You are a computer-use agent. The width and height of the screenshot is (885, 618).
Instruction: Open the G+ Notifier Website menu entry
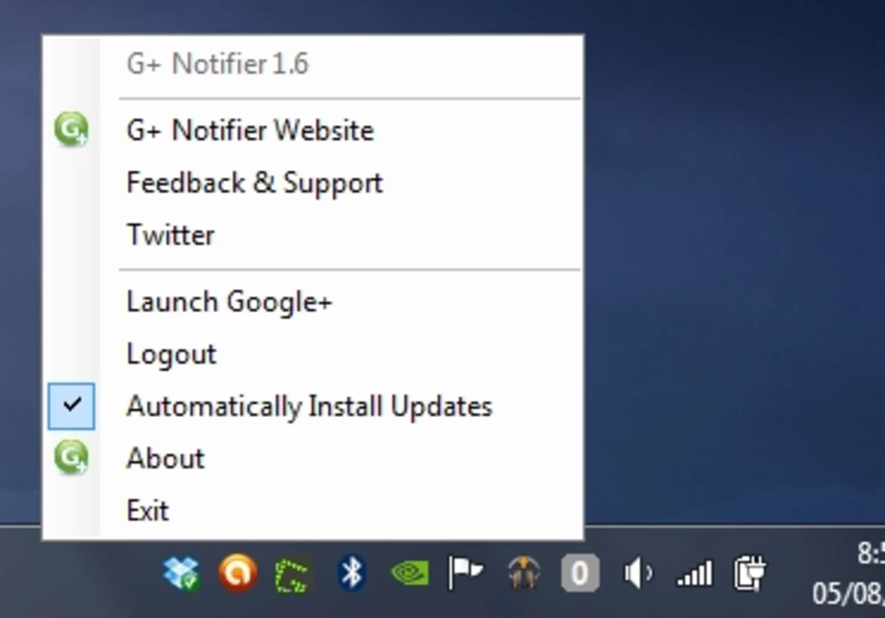point(313,131)
